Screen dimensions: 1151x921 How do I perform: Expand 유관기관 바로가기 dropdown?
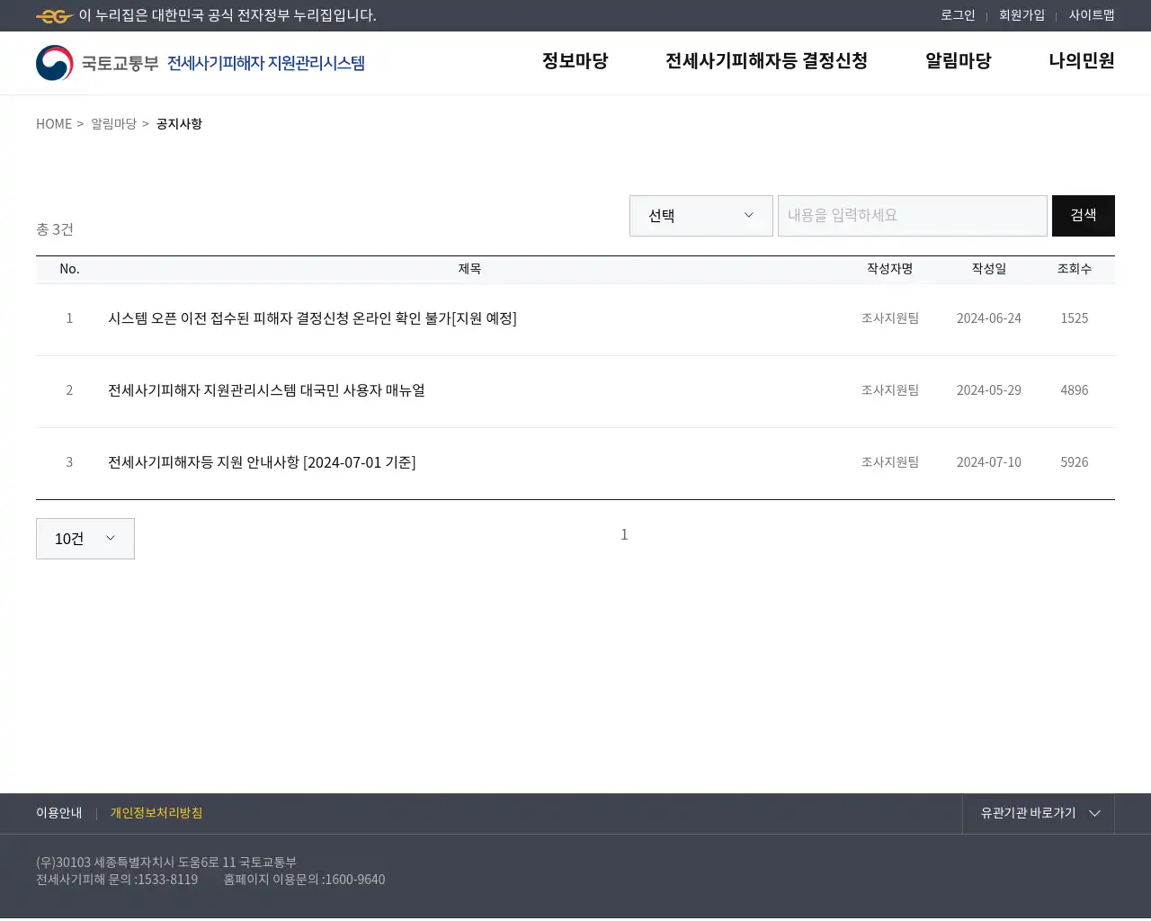(x=1039, y=813)
